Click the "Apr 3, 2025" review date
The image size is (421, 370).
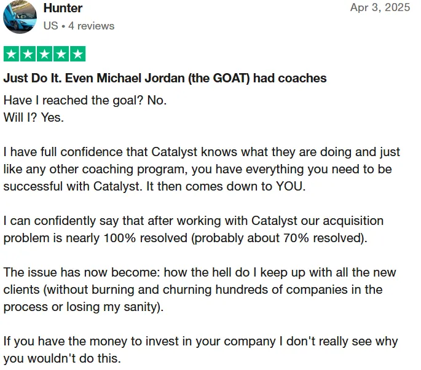coord(380,7)
